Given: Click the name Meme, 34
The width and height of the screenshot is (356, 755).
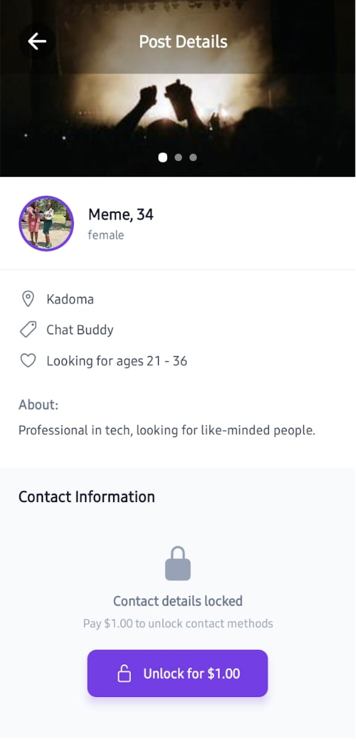Looking at the screenshot, I should [121, 215].
